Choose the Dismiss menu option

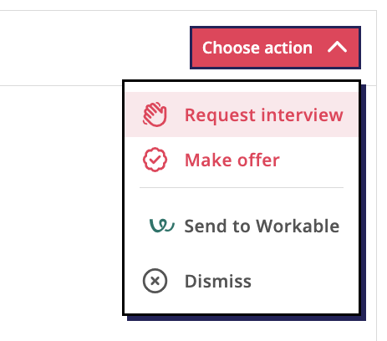pos(242,281)
